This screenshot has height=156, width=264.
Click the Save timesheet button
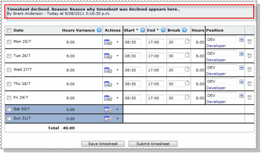pyautogui.click(x=103, y=144)
